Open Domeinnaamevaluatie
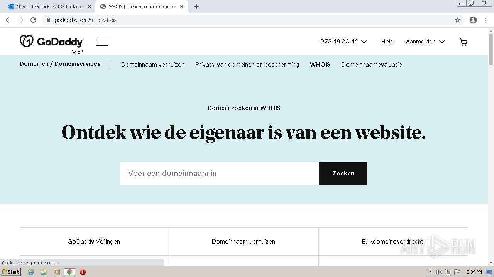 pyautogui.click(x=372, y=65)
